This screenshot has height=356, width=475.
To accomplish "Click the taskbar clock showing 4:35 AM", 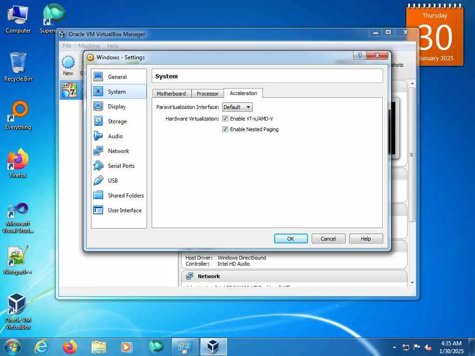I will [x=451, y=347].
